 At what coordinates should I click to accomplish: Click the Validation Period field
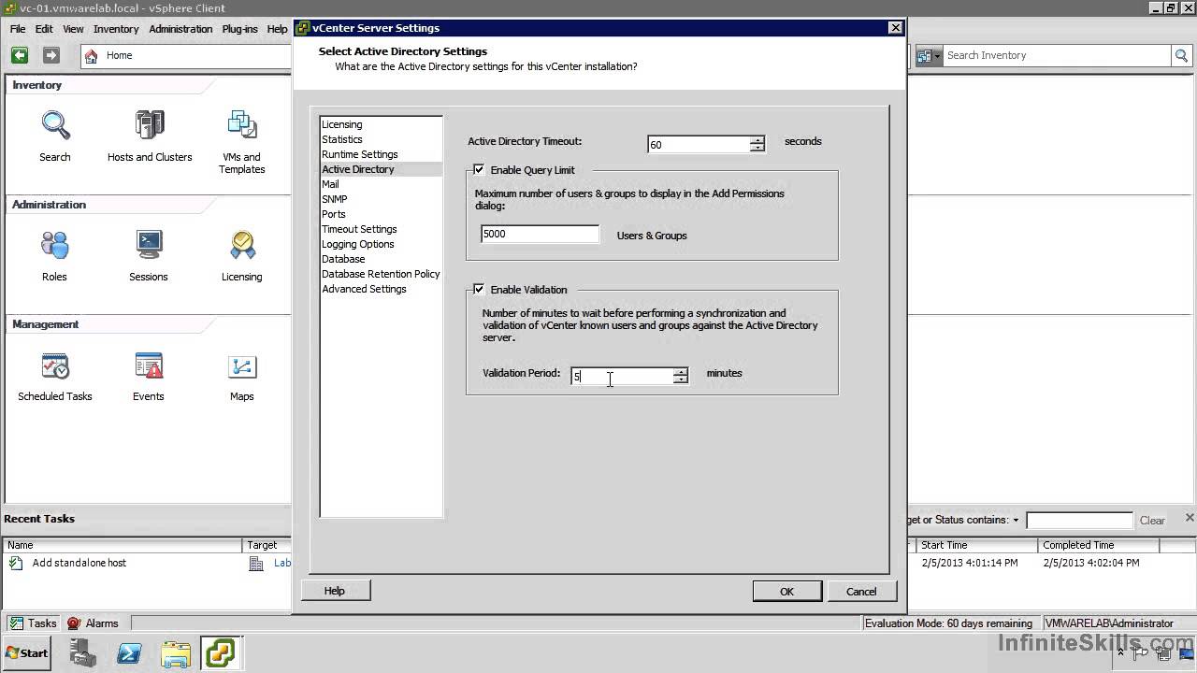pyautogui.click(x=622, y=376)
